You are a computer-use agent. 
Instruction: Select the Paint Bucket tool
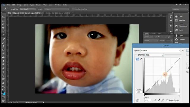click(3, 57)
